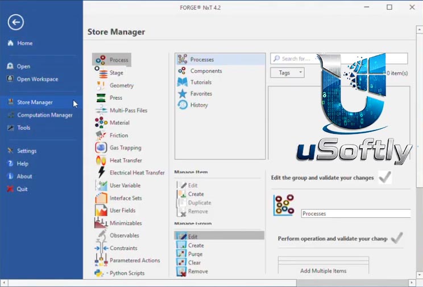
Task: Validate operation with the lower checkmark
Action: coord(397,238)
